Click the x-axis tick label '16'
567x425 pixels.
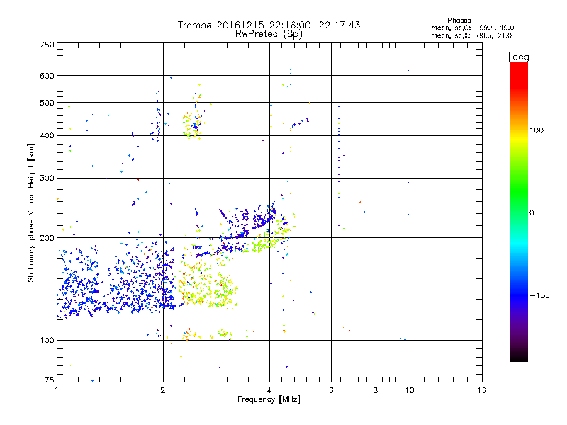tap(482, 390)
